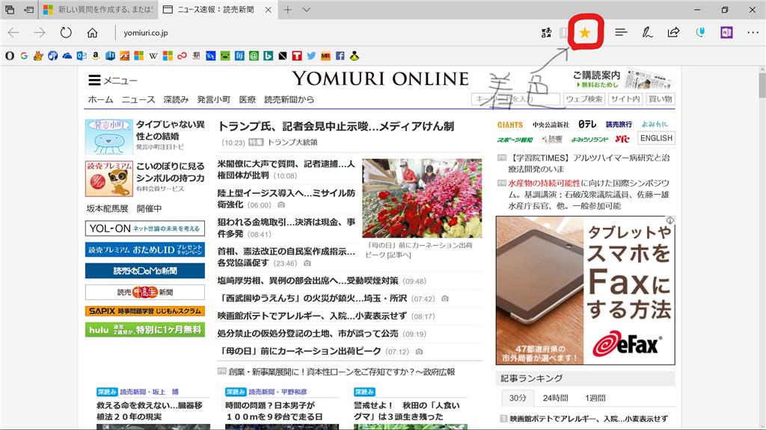766x430 pixels.
Task: Click the blue mouse extension icon
Action: click(700, 33)
